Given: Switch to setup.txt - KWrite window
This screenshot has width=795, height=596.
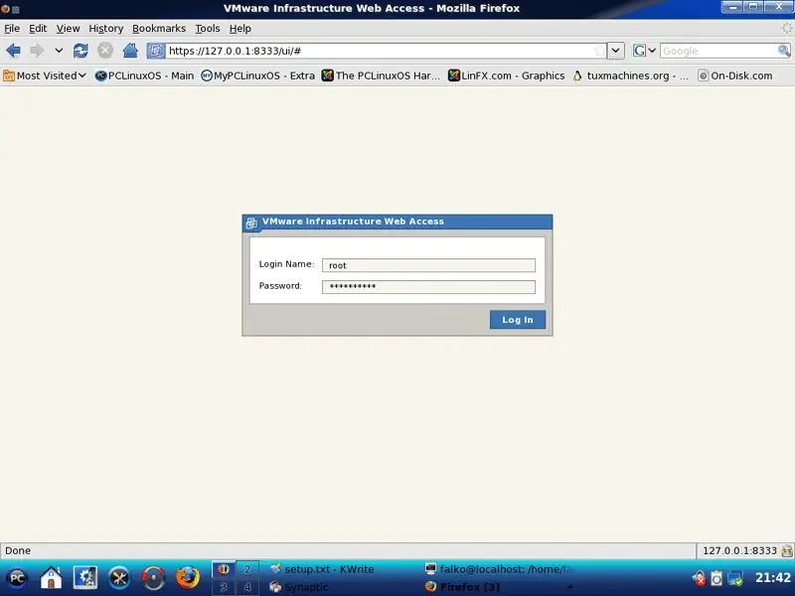Looking at the screenshot, I should (x=322, y=569).
